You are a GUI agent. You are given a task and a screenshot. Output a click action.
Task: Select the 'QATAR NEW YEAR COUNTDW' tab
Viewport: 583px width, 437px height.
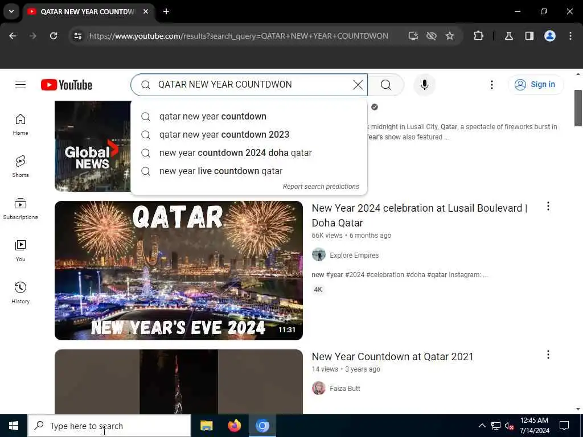pyautogui.click(x=88, y=12)
